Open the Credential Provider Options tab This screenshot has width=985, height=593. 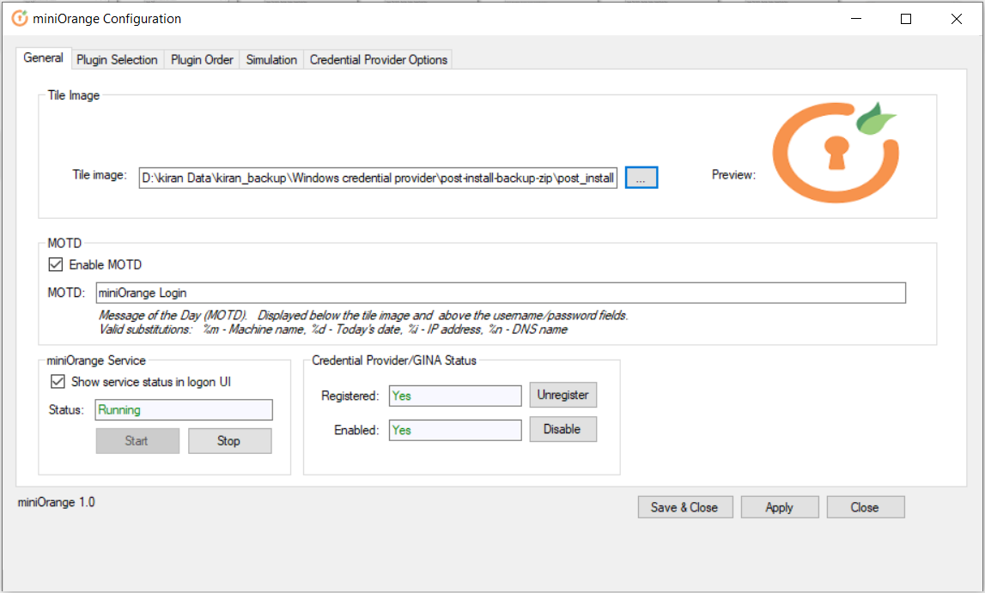point(378,59)
